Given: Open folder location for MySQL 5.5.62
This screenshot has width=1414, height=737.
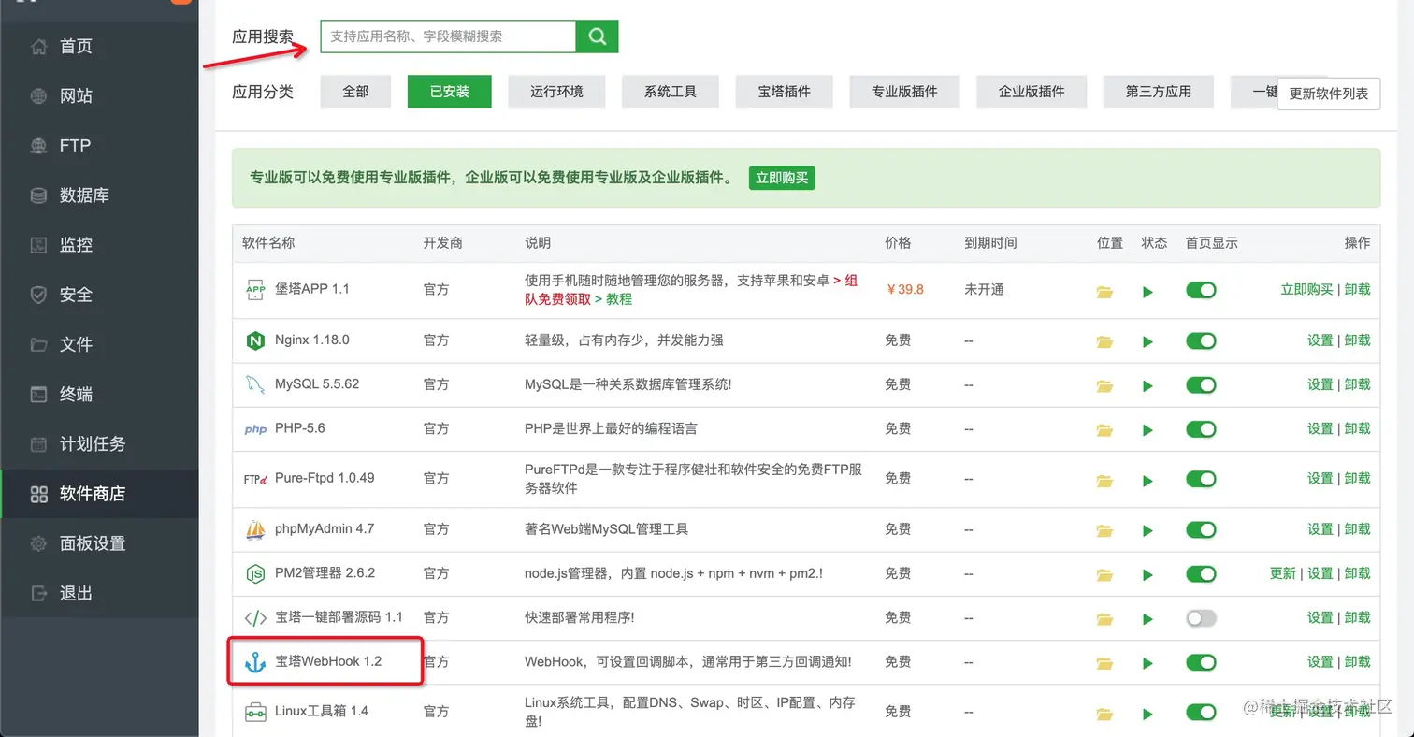Looking at the screenshot, I should point(1104,385).
